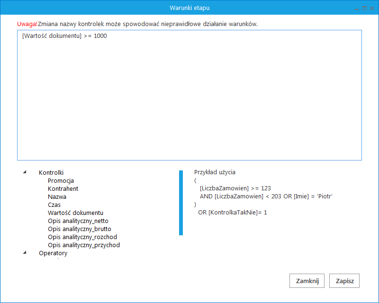Select Wartość dokumentu in controls tree
379x303 pixels.
[75, 213]
